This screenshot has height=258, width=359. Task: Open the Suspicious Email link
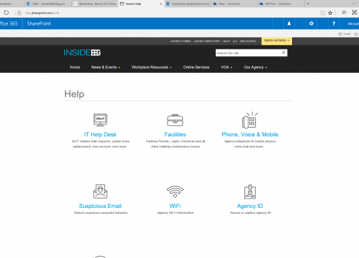tap(100, 206)
